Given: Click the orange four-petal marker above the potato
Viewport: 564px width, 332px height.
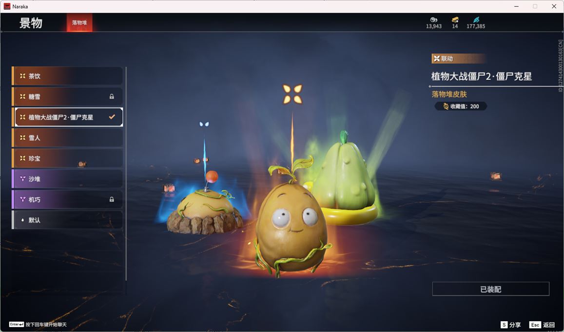Looking at the screenshot, I should tap(292, 94).
